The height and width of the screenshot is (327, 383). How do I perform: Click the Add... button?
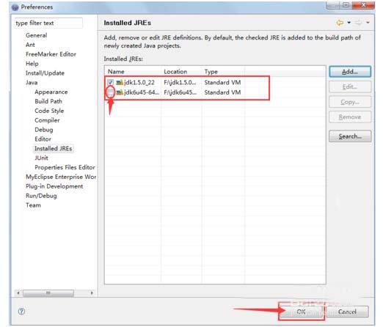[350, 72]
